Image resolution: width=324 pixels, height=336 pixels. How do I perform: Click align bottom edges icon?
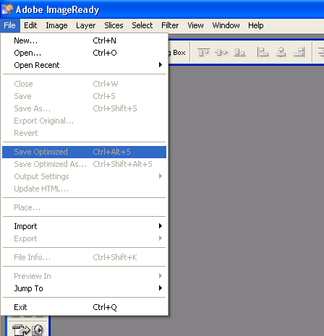pyautogui.click(x=239, y=52)
